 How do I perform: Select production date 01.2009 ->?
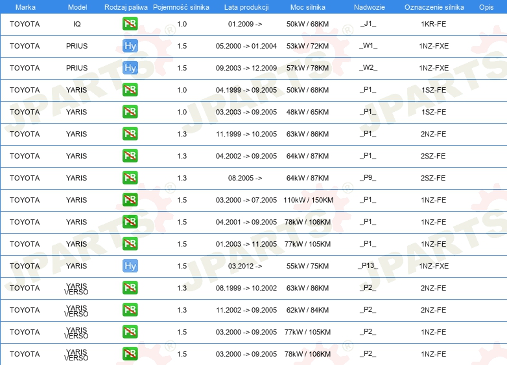click(245, 24)
